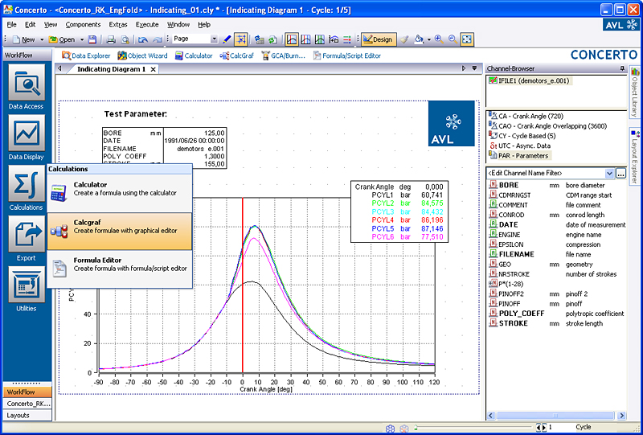
Task: Select the WorkFlow bottom panel button
Action: point(27,392)
